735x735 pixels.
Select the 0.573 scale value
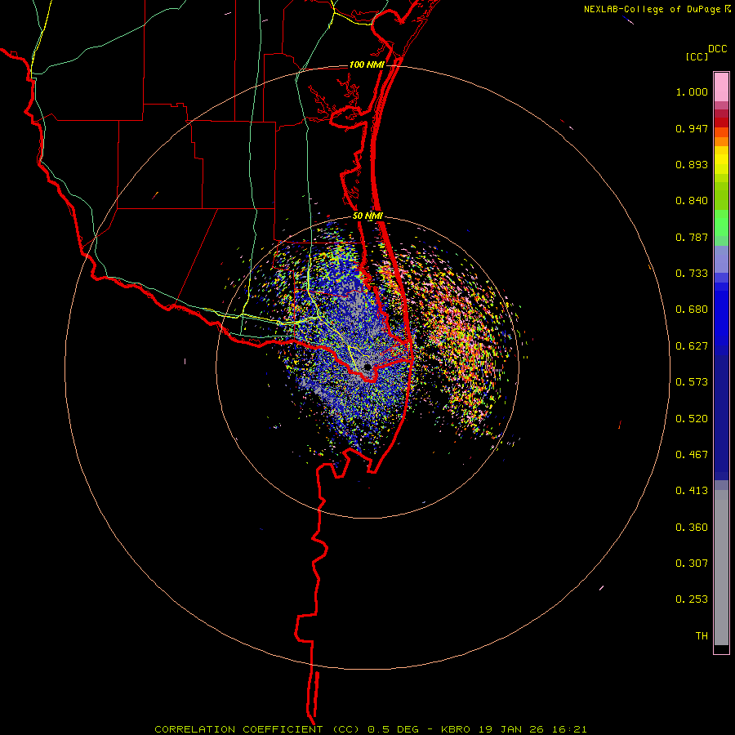(x=692, y=382)
